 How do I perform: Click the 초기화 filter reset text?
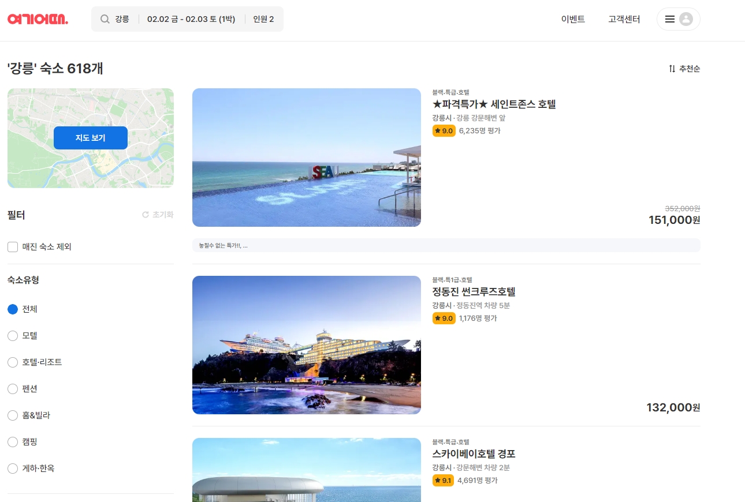(x=163, y=215)
